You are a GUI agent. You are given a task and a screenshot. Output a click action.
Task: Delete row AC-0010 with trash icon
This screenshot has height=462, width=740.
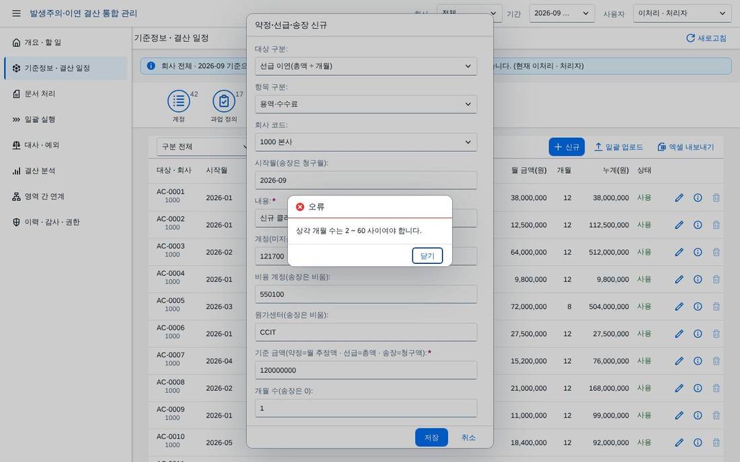click(716, 443)
